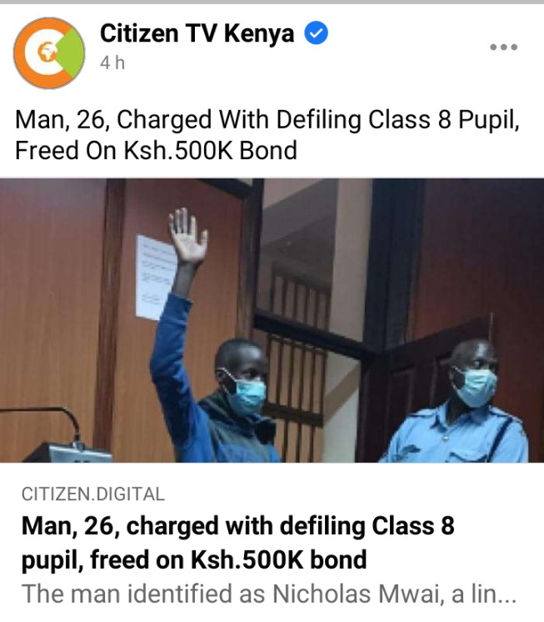Click "Freed On Ksh.500K Bond" caption line
The image size is (544, 622).
click(156, 150)
